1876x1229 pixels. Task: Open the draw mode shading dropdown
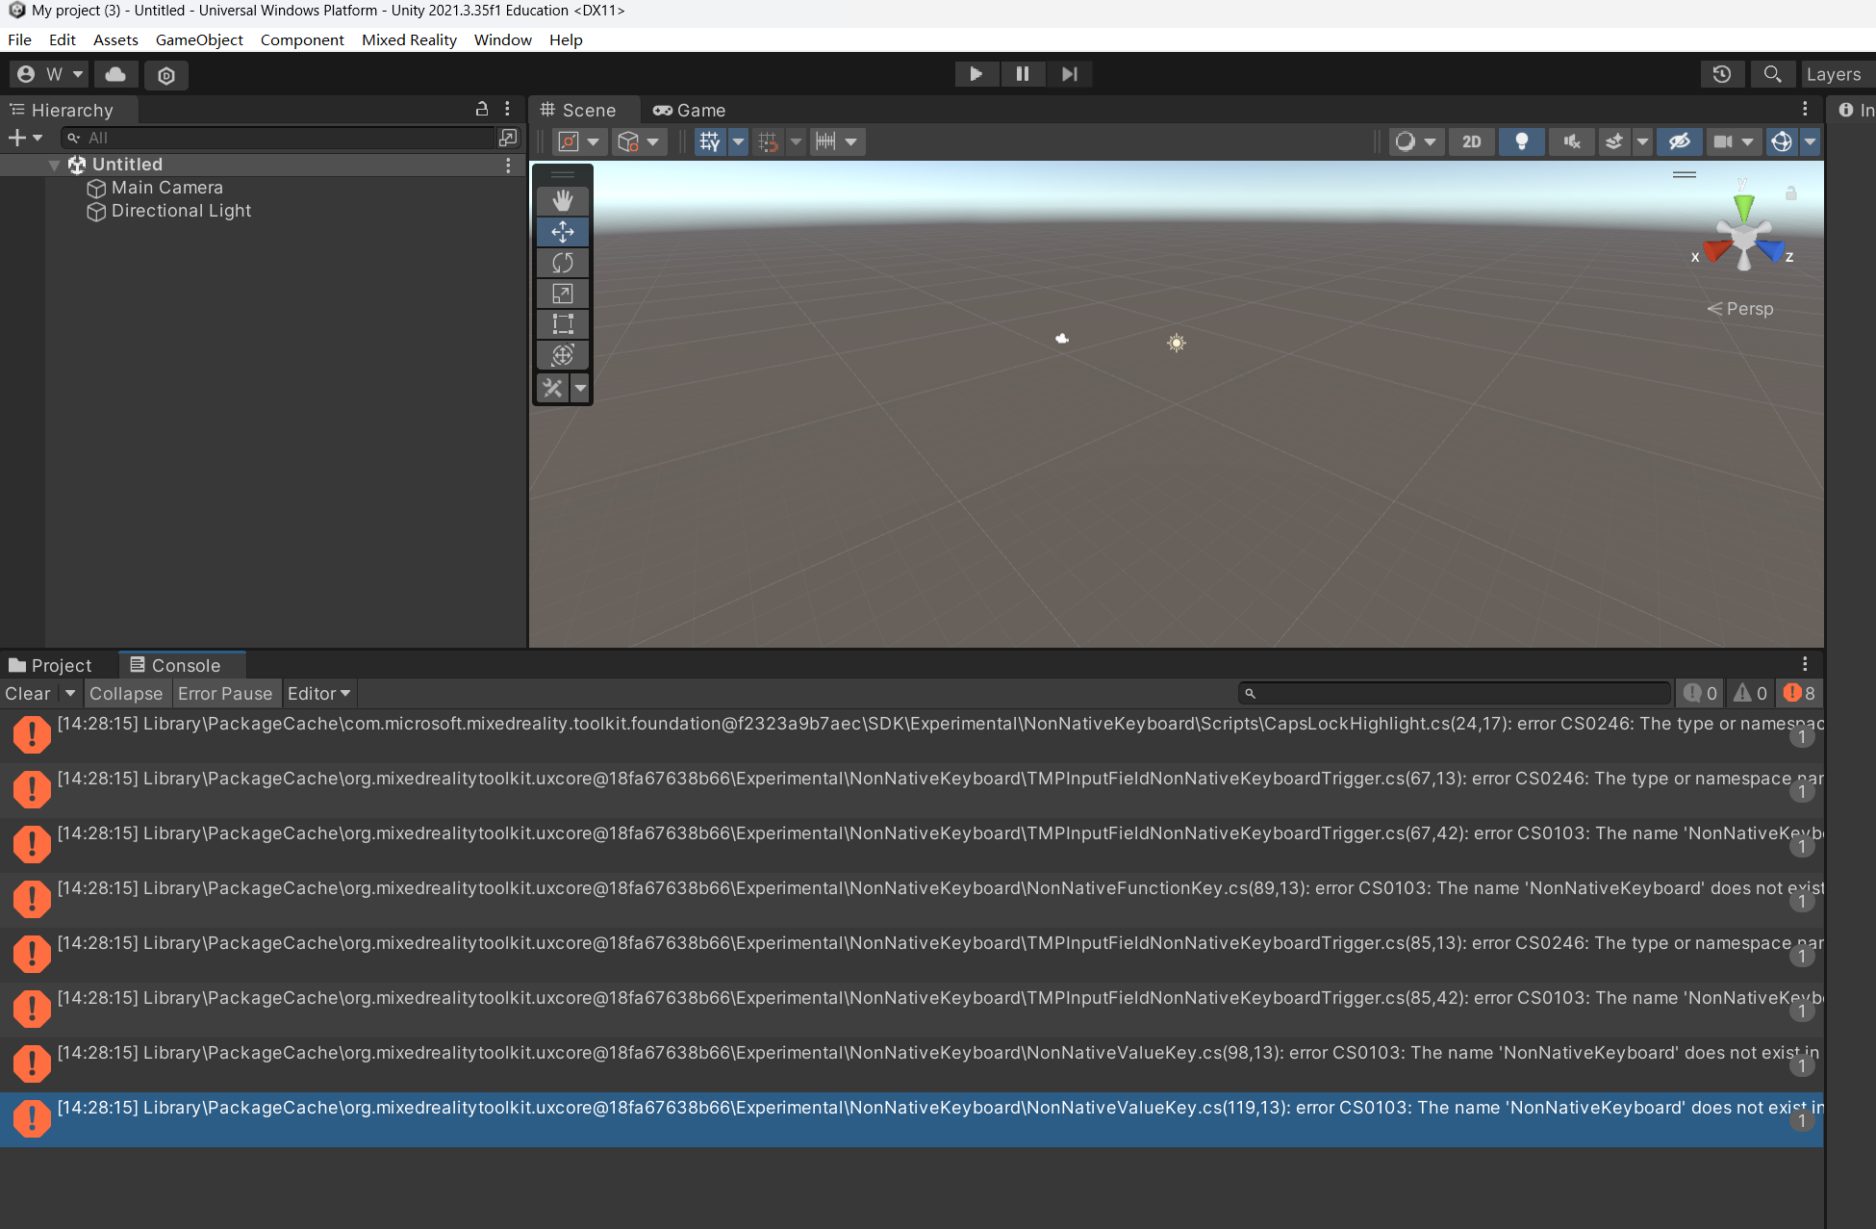[x=1416, y=141]
